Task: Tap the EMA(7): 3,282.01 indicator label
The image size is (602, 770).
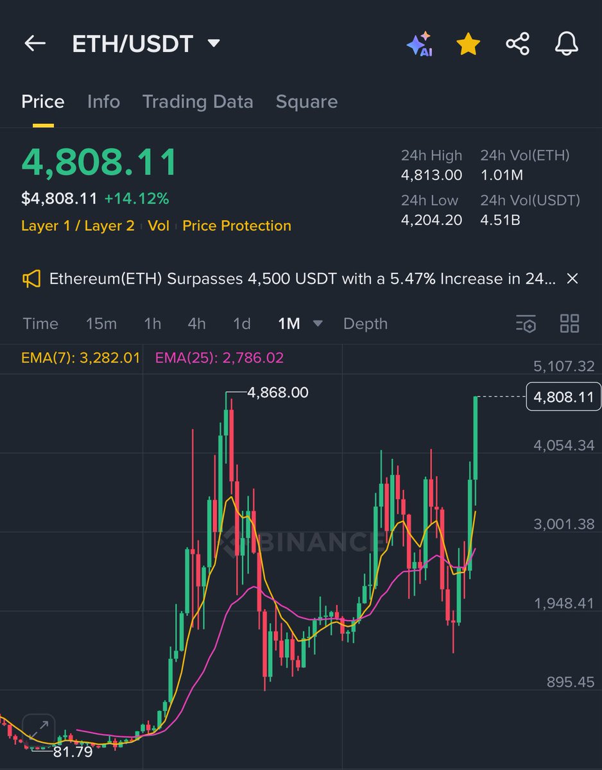Action: point(80,358)
